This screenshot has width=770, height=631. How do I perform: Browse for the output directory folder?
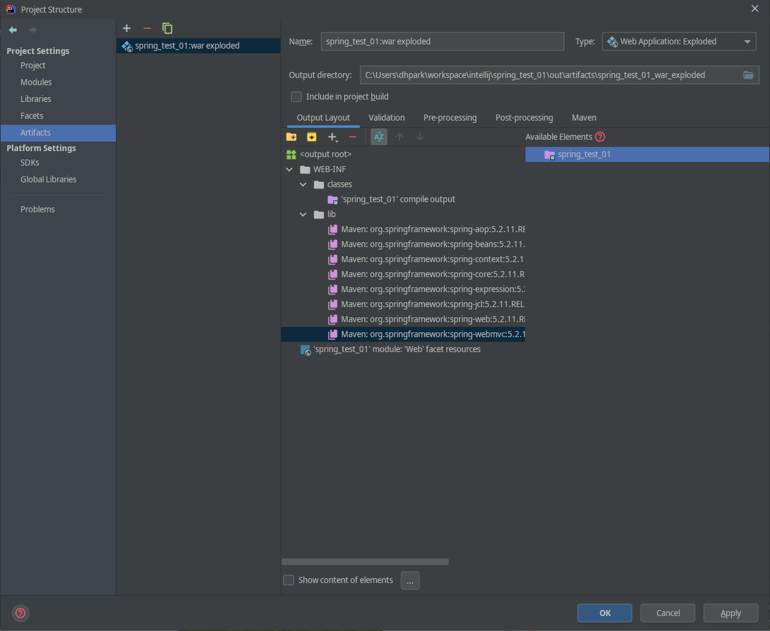tap(748, 75)
